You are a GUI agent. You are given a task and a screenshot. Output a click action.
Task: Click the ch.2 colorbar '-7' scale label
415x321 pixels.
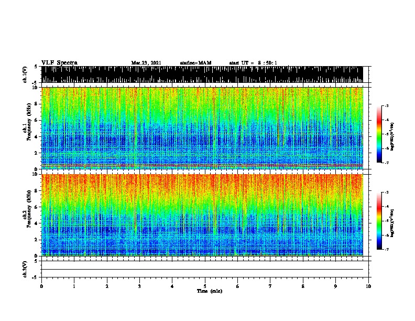click(386, 249)
